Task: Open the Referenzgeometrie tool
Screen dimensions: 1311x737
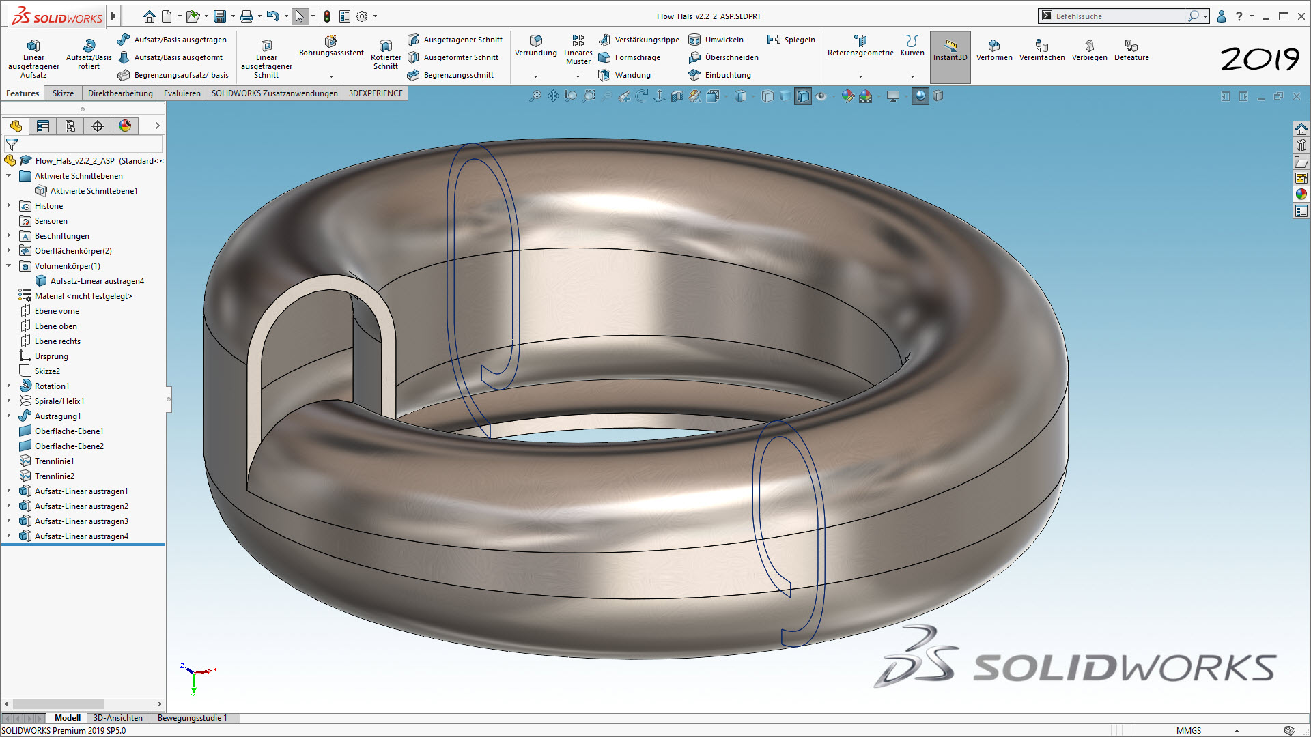Action: click(x=860, y=46)
